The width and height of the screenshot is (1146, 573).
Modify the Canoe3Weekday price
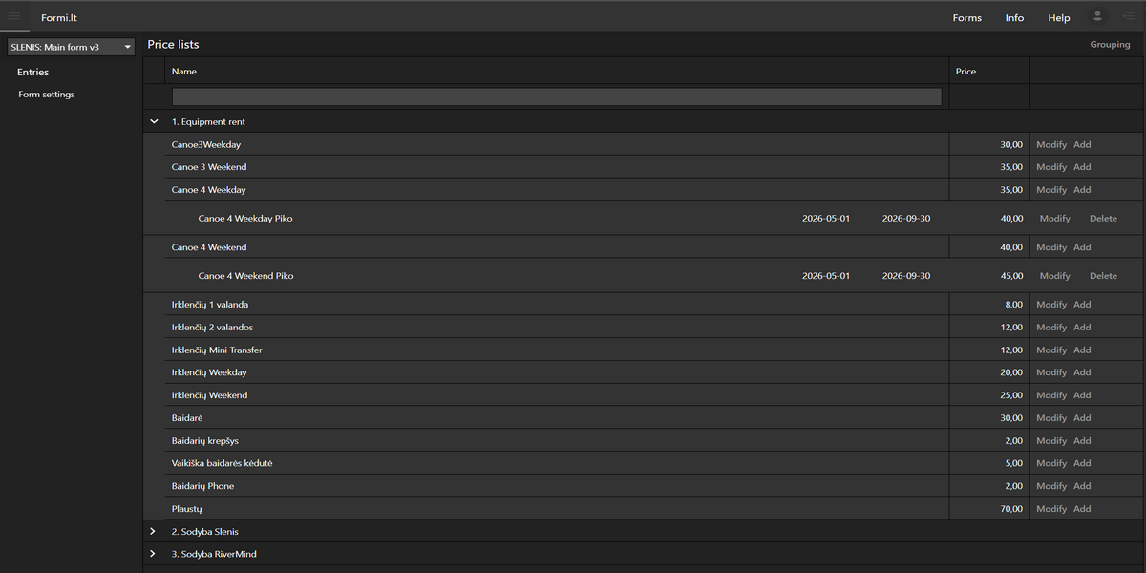point(1050,145)
